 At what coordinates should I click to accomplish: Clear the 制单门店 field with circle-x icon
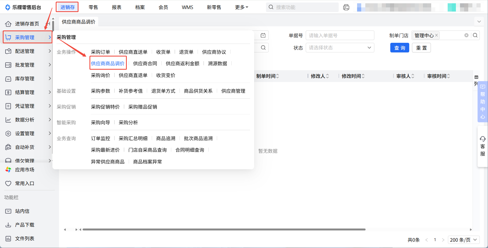(x=466, y=35)
